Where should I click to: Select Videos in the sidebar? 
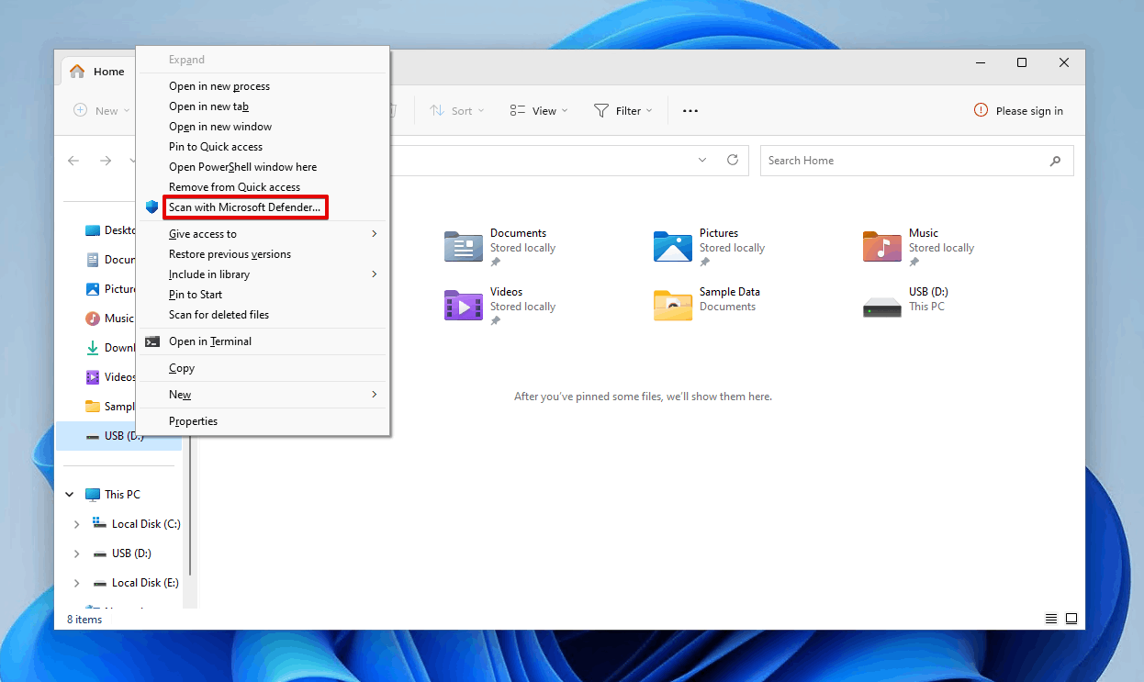coord(112,377)
